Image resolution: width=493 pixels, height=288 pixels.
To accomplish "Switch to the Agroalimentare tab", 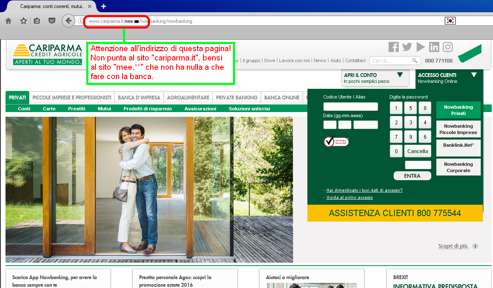I will click(188, 98).
